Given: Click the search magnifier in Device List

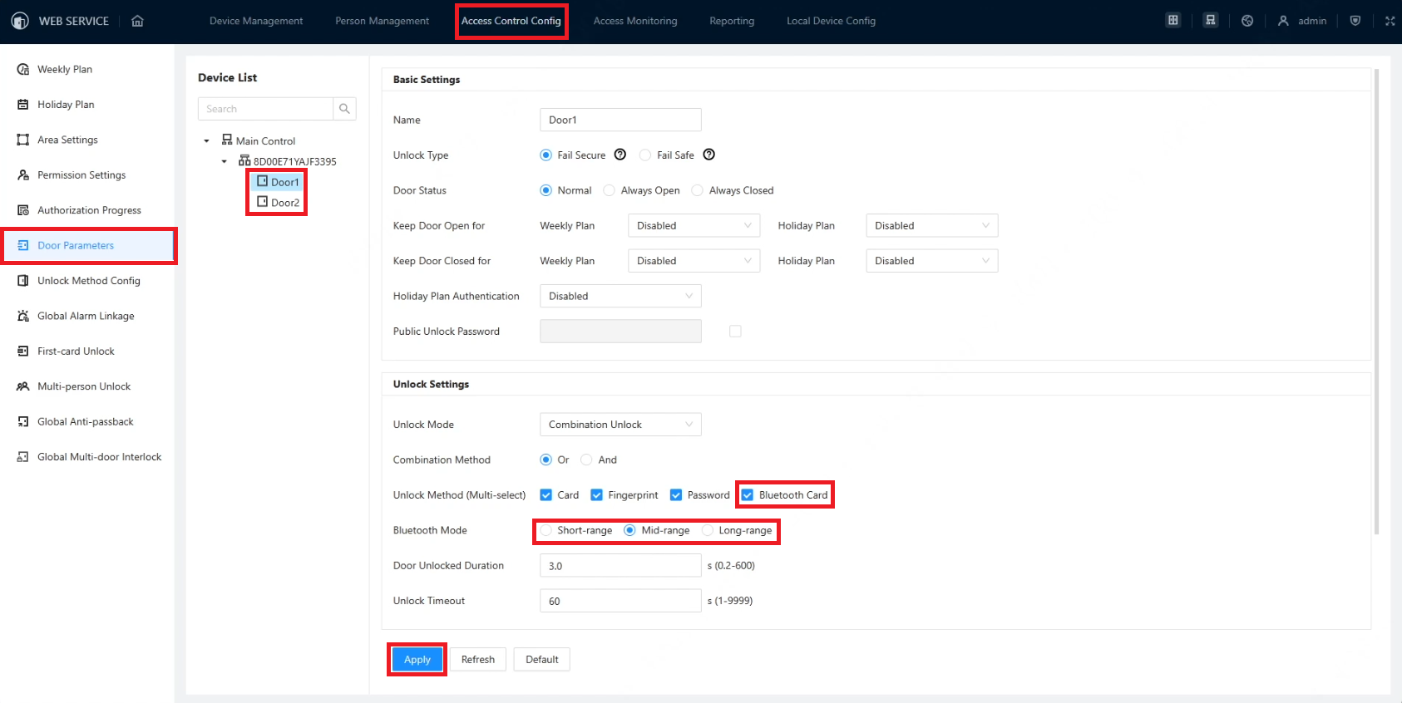Looking at the screenshot, I should [x=344, y=109].
